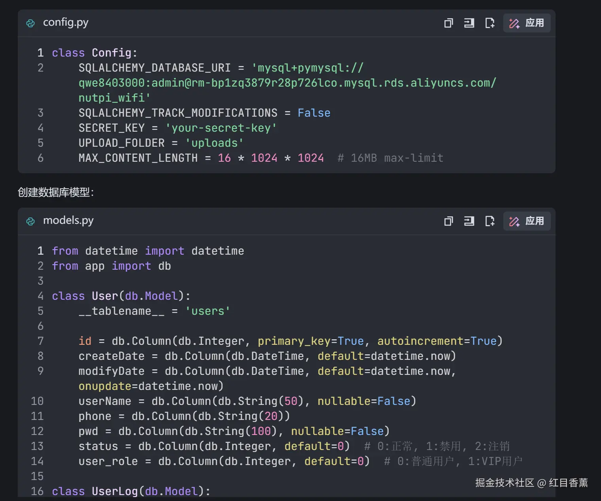Click SQLALCHEMY_TRACK_MODIFICATIONS line

[x=204, y=113]
